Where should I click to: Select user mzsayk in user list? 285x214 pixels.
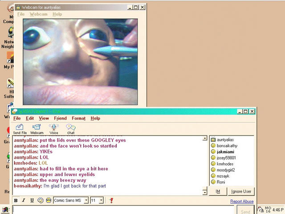[x=223, y=176]
